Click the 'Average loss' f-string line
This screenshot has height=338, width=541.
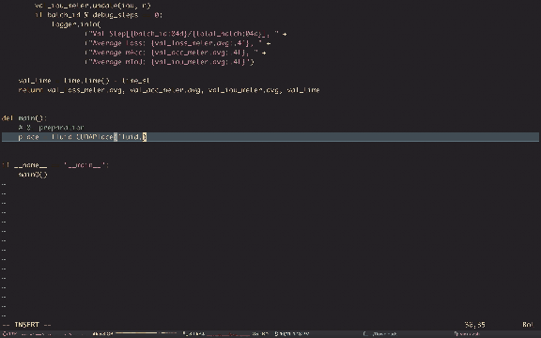(x=178, y=43)
